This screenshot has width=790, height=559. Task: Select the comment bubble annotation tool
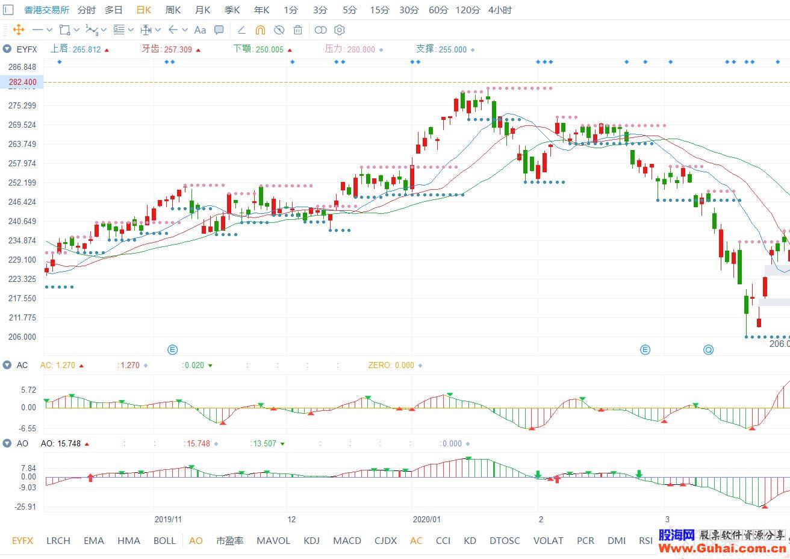pyautogui.click(x=219, y=30)
